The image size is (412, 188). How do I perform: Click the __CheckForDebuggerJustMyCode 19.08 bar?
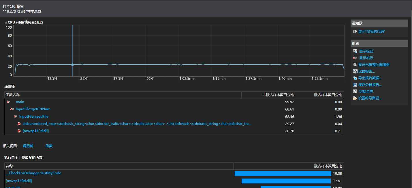click(283, 174)
